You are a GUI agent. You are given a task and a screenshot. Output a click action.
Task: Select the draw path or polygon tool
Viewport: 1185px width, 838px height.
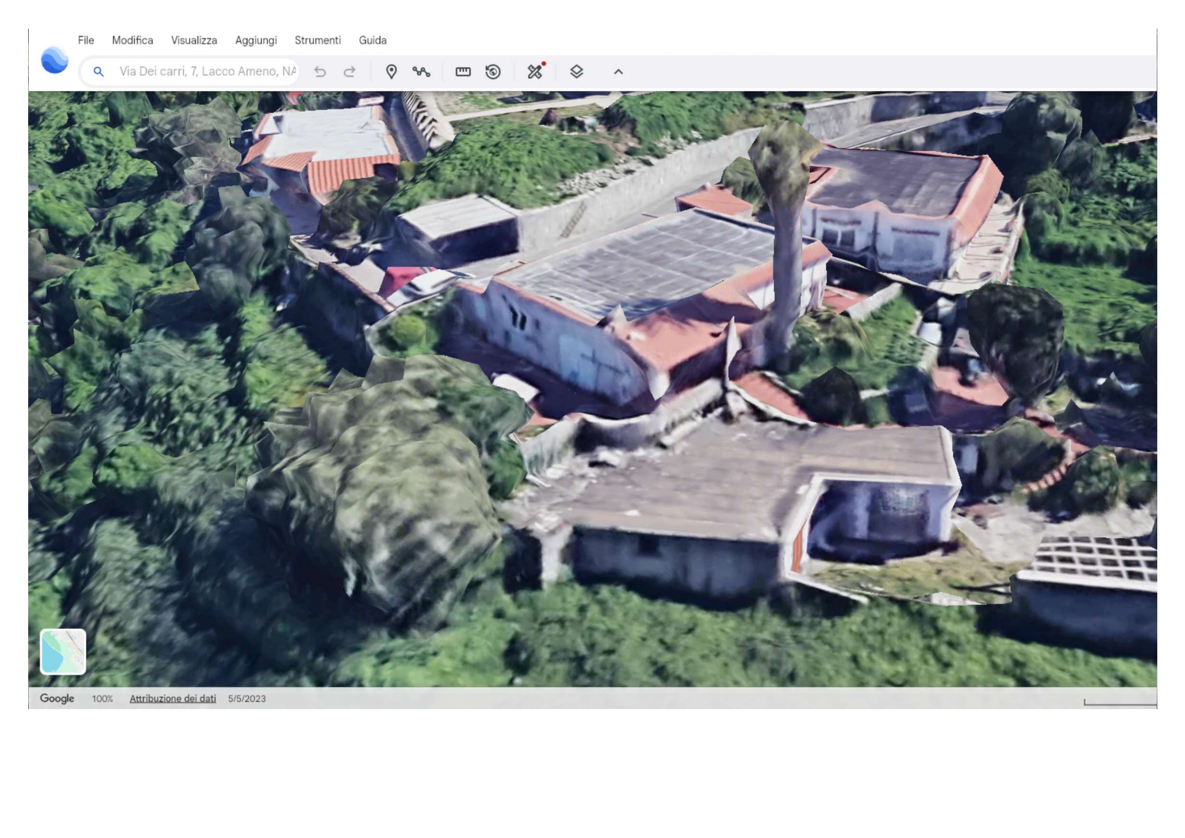click(x=421, y=72)
